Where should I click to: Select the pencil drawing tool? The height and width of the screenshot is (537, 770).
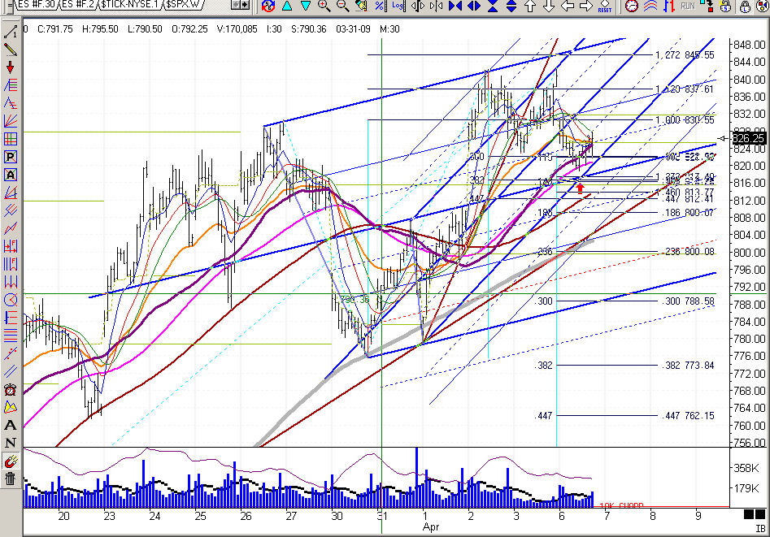11,49
